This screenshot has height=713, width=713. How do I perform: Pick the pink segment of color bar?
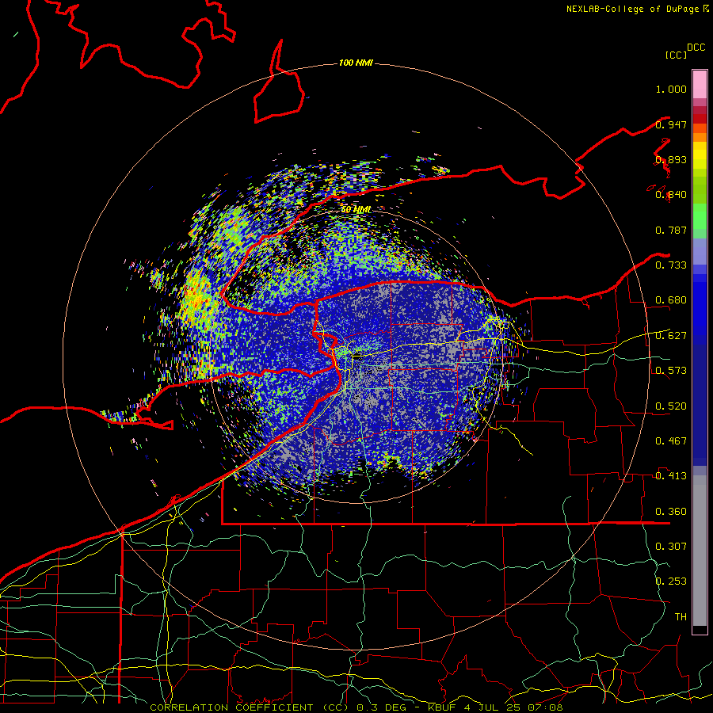[700, 85]
